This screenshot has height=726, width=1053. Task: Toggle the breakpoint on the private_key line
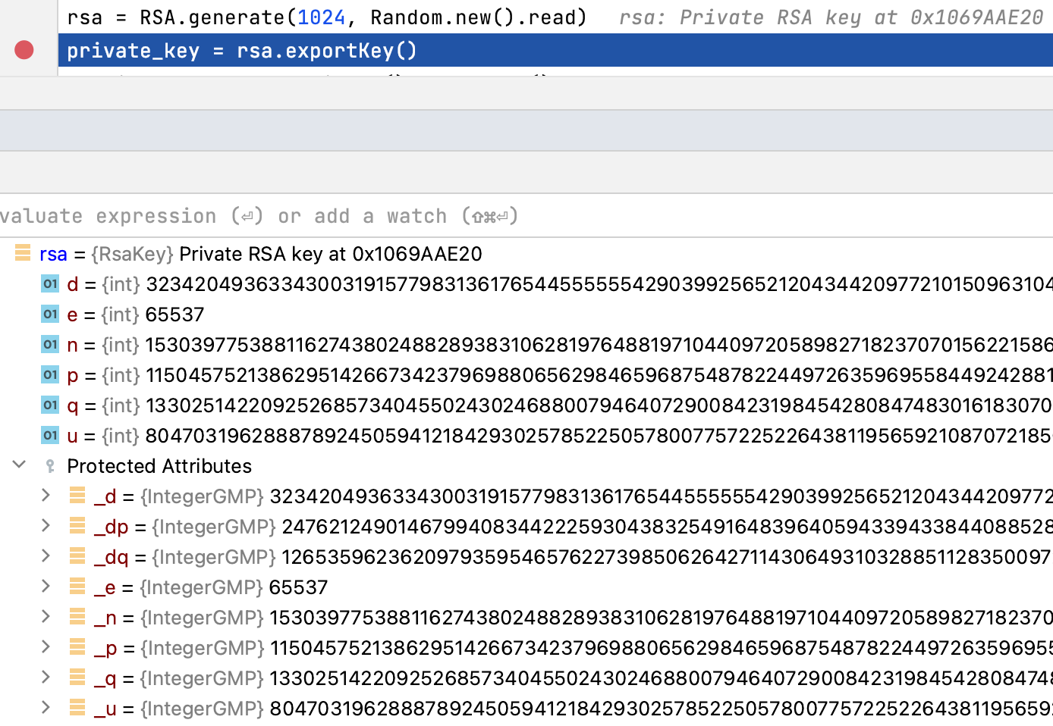pos(24,50)
